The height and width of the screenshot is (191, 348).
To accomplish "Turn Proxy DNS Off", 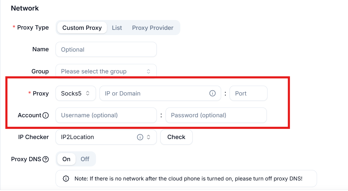I will pyautogui.click(x=85, y=159).
